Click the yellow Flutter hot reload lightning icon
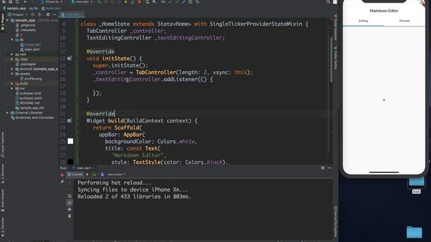The image size is (431, 242). 126,2
